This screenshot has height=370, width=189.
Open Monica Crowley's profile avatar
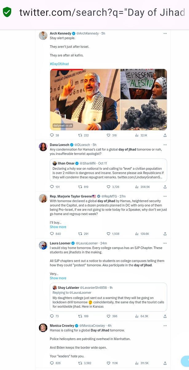[x=43, y=328]
